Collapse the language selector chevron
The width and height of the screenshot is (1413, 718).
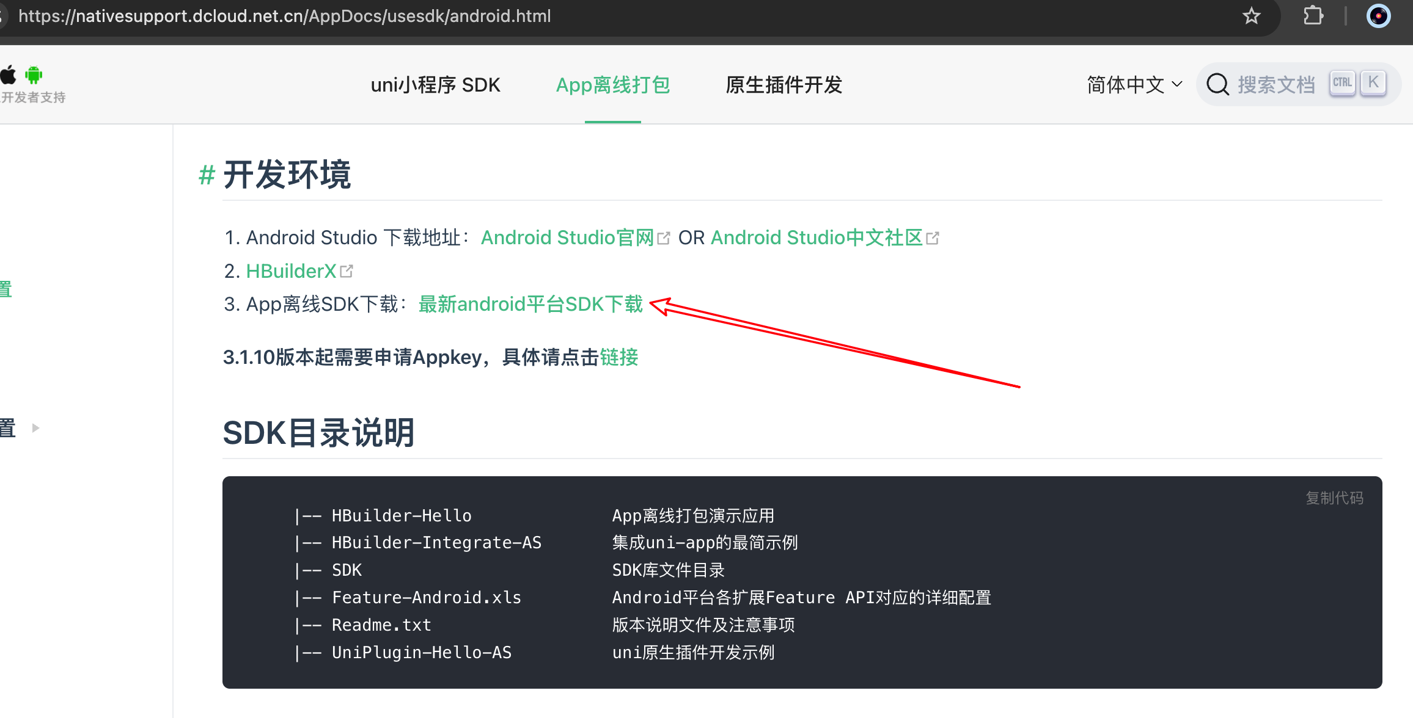tap(1177, 85)
